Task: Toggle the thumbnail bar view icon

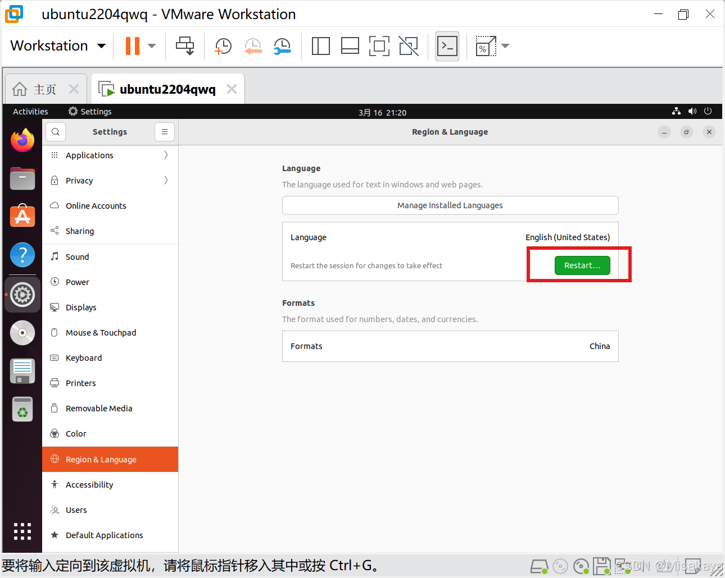Action: (x=350, y=46)
